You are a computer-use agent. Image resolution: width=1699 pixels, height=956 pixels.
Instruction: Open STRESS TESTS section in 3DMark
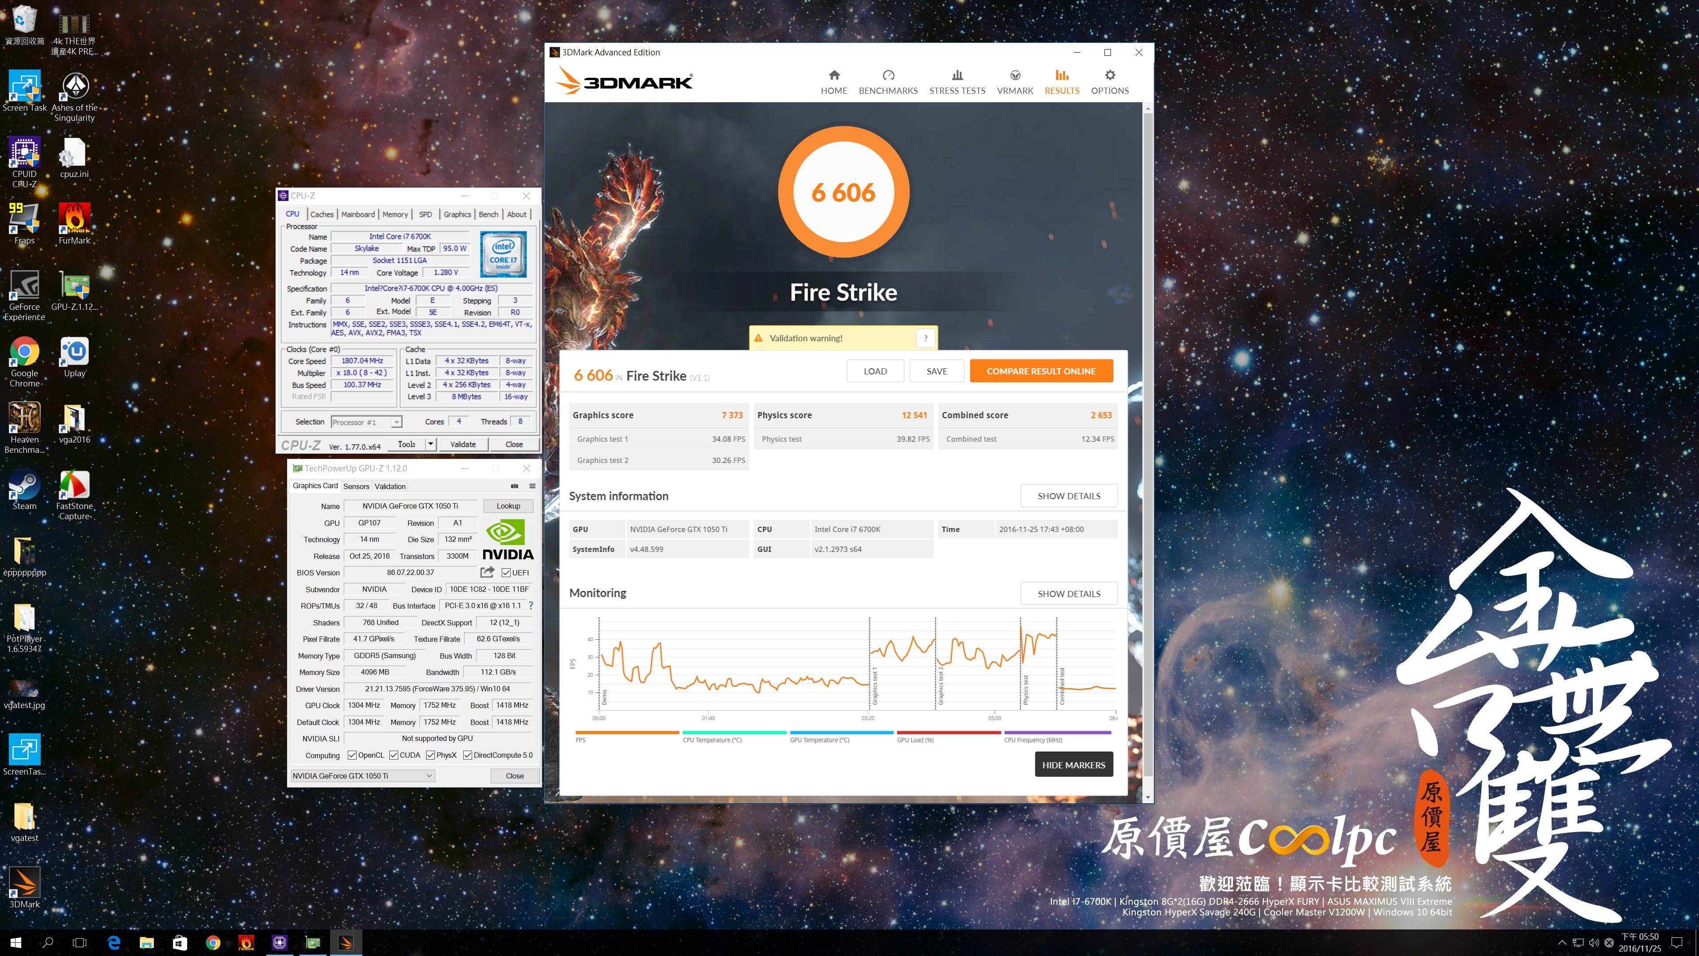coord(957,82)
